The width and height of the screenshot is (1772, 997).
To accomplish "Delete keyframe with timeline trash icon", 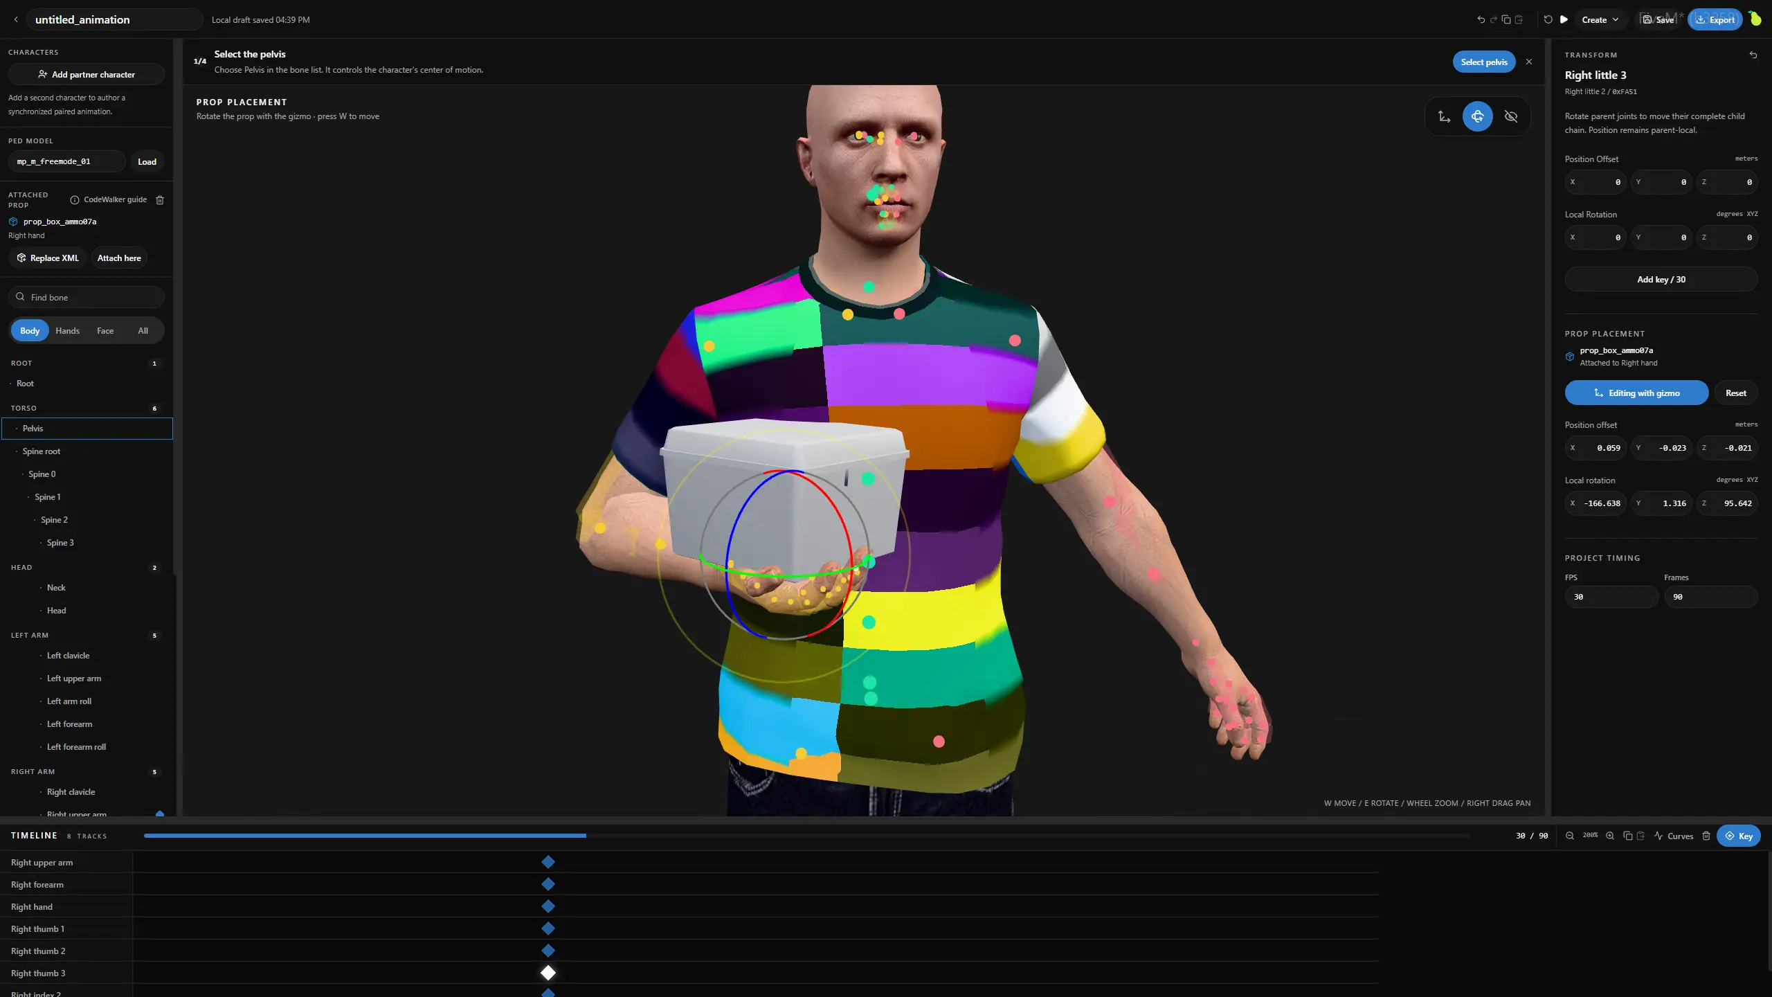I will coord(1706,836).
